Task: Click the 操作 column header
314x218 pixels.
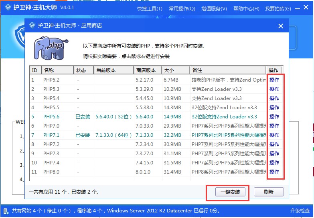Action: pos(274,70)
